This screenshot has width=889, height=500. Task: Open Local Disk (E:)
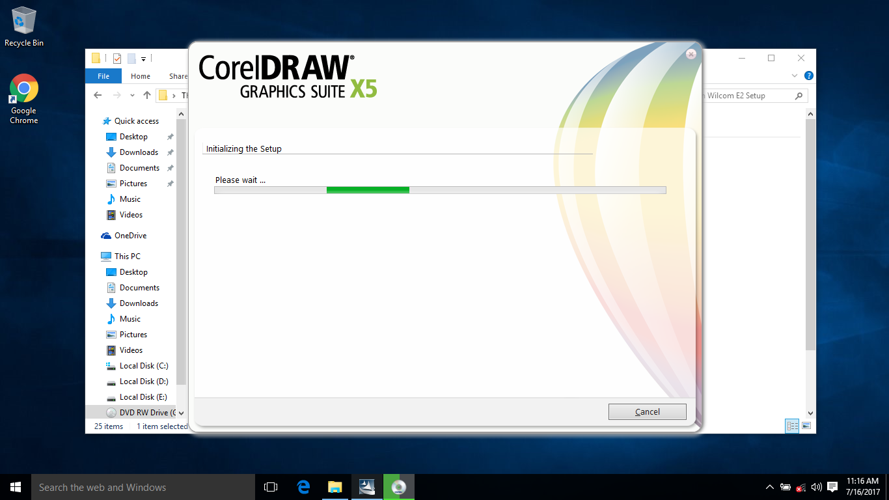[x=143, y=397]
